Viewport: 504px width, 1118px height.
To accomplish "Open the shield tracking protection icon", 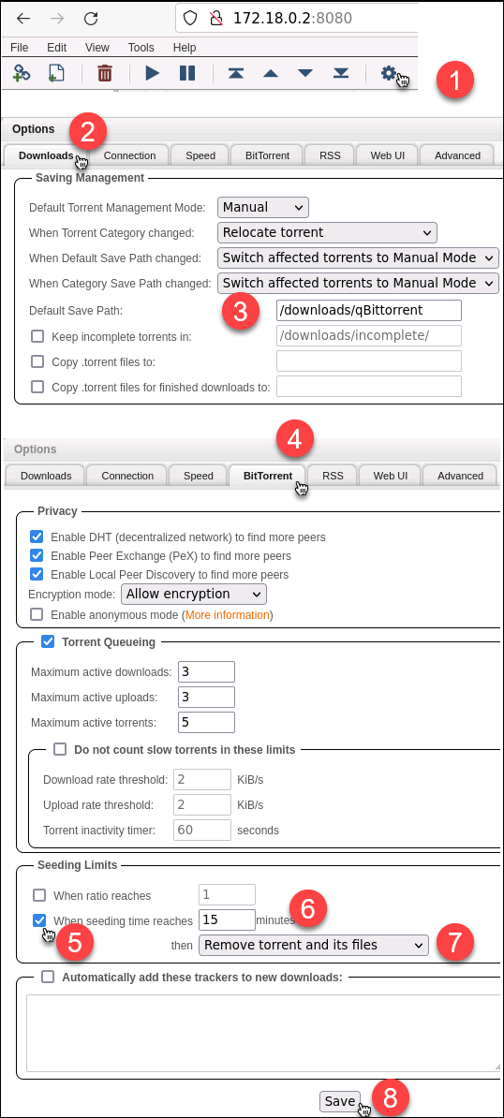I will [190, 18].
